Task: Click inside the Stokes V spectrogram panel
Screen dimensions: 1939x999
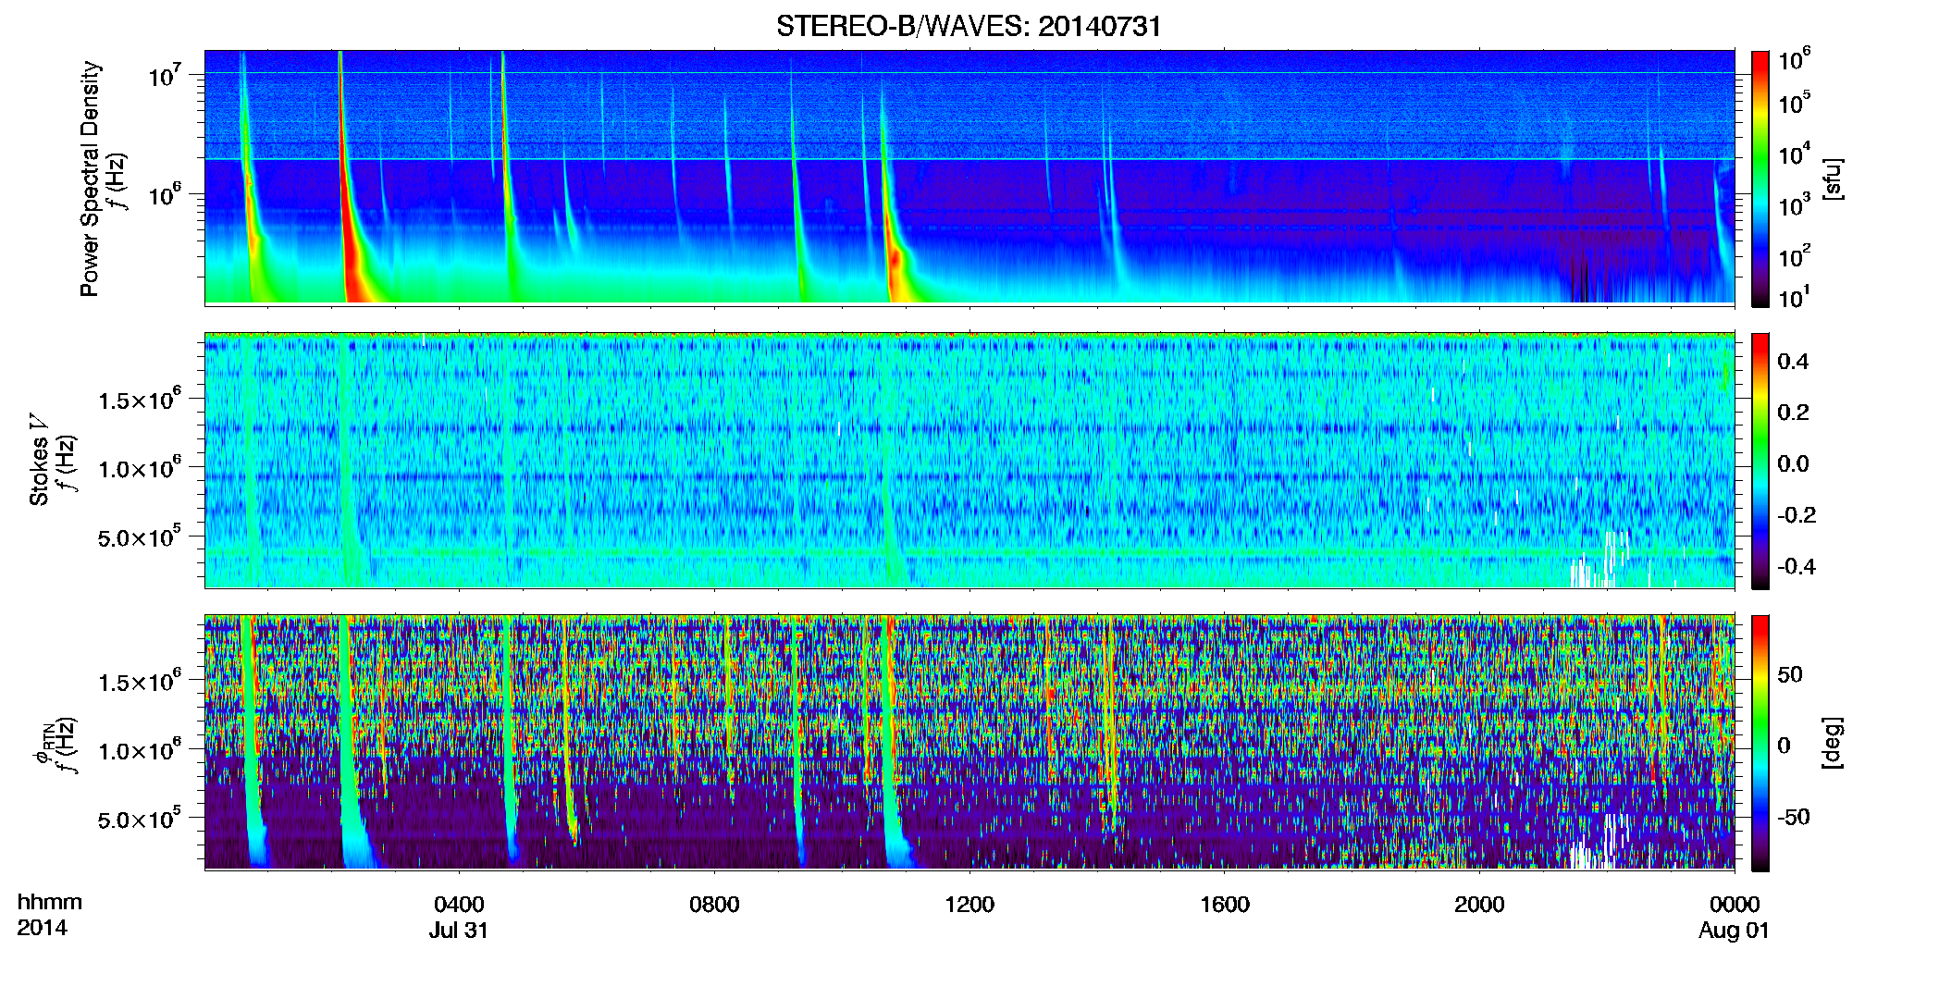Action: tap(969, 461)
